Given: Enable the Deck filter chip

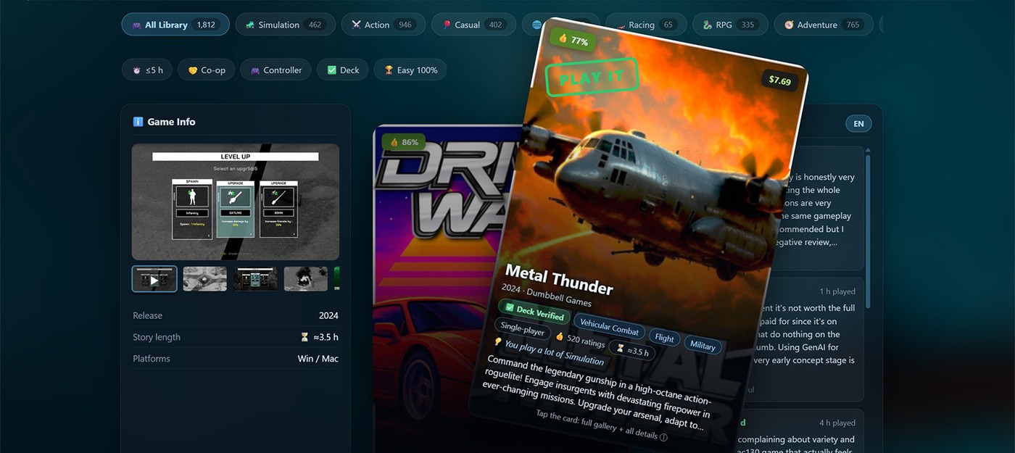Looking at the screenshot, I should coord(343,70).
